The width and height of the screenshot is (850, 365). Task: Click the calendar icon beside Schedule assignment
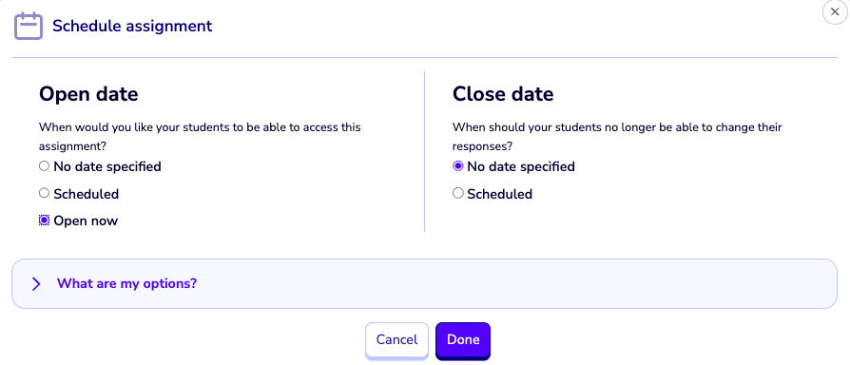tap(29, 26)
